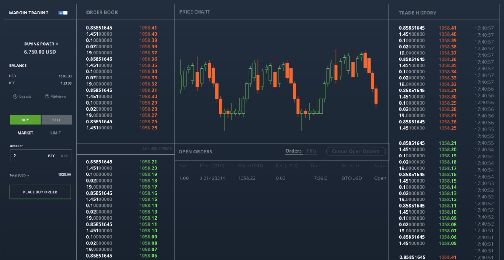Image resolution: width=504 pixels, height=260 pixels.
Task: Click the Deposit down-arrow icon
Action: pos(15,97)
